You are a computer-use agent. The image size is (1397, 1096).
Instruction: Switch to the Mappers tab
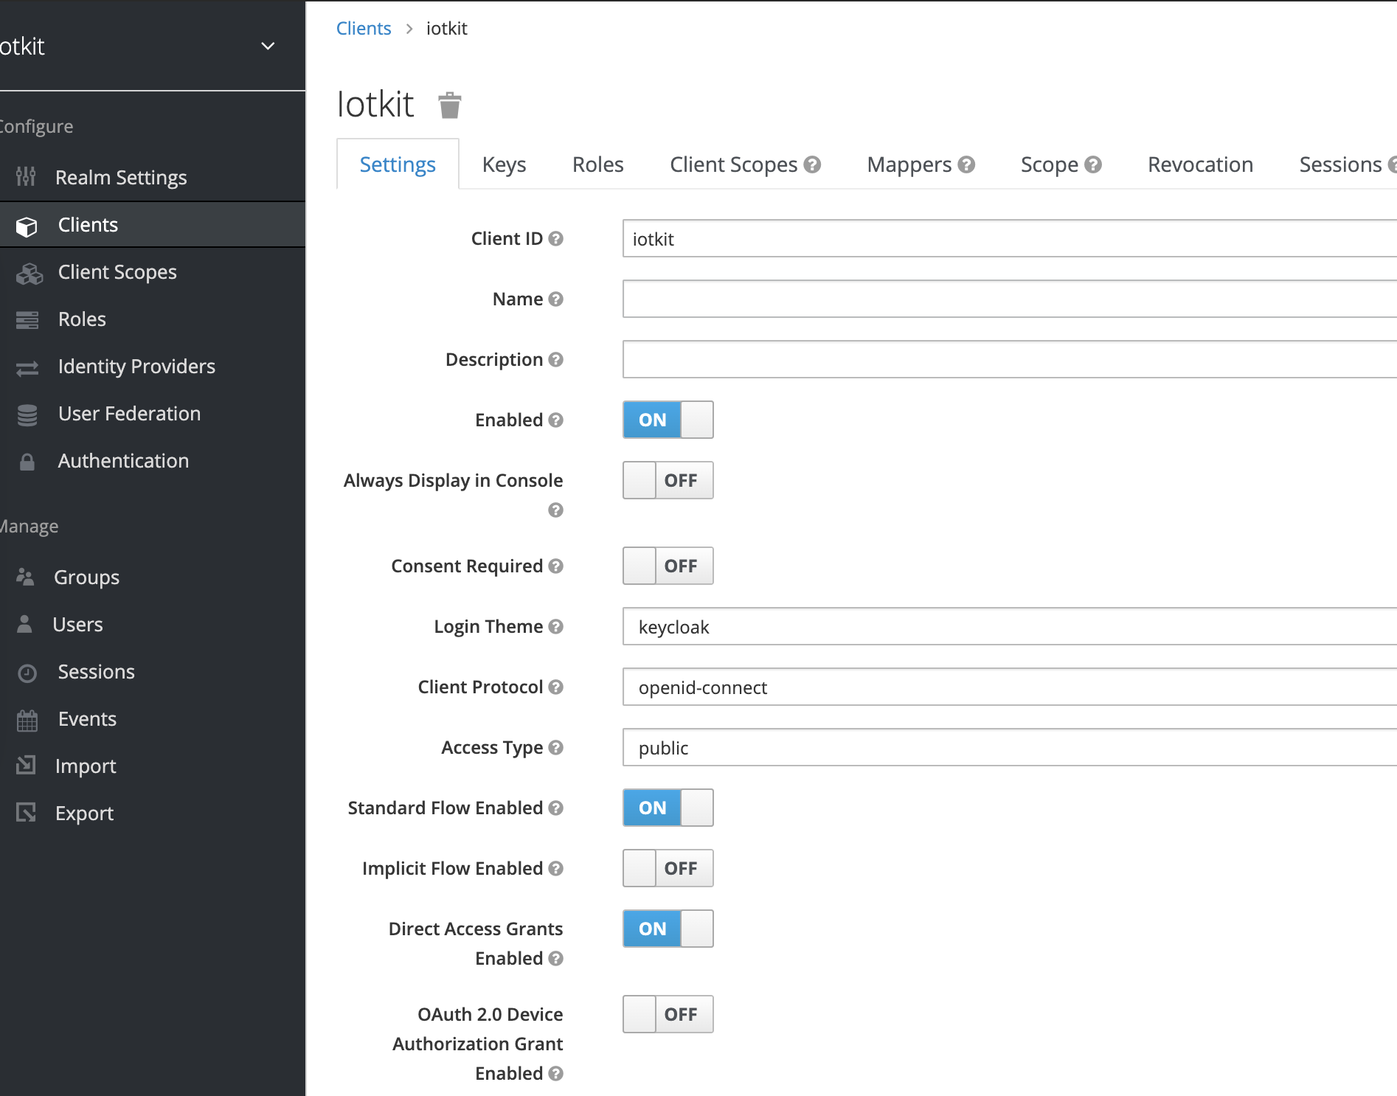[909, 164]
